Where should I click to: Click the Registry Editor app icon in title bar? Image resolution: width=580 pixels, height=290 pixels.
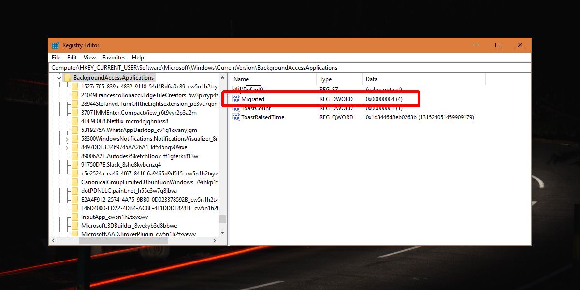tap(56, 45)
